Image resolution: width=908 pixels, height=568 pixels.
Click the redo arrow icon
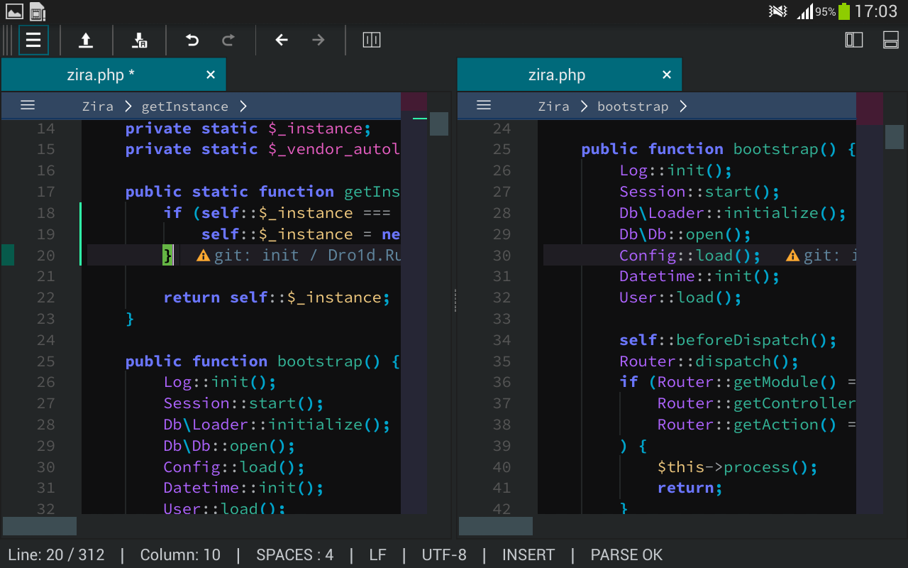(x=228, y=40)
